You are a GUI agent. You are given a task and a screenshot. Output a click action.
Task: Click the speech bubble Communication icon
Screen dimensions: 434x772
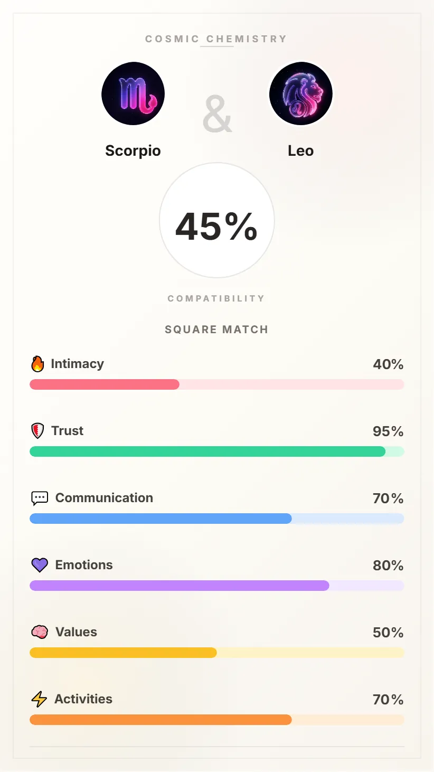(39, 497)
